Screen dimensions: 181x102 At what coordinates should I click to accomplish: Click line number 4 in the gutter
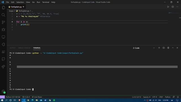coord(12,22)
